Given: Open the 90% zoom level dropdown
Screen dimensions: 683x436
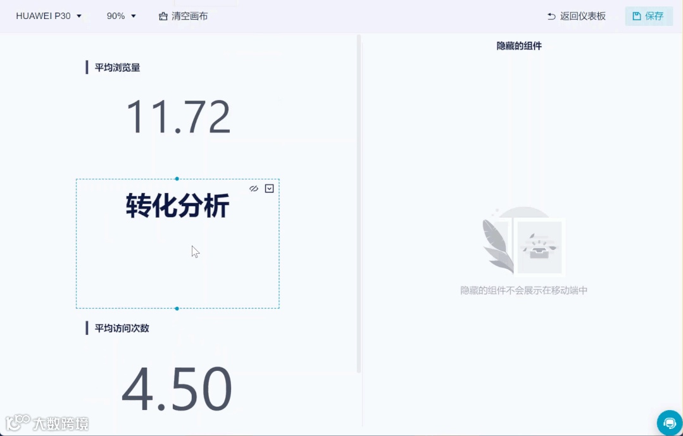Looking at the screenshot, I should 120,16.
